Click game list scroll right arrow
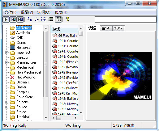Image resolution: width=159 pixels, height=131 pixels. (76, 118)
